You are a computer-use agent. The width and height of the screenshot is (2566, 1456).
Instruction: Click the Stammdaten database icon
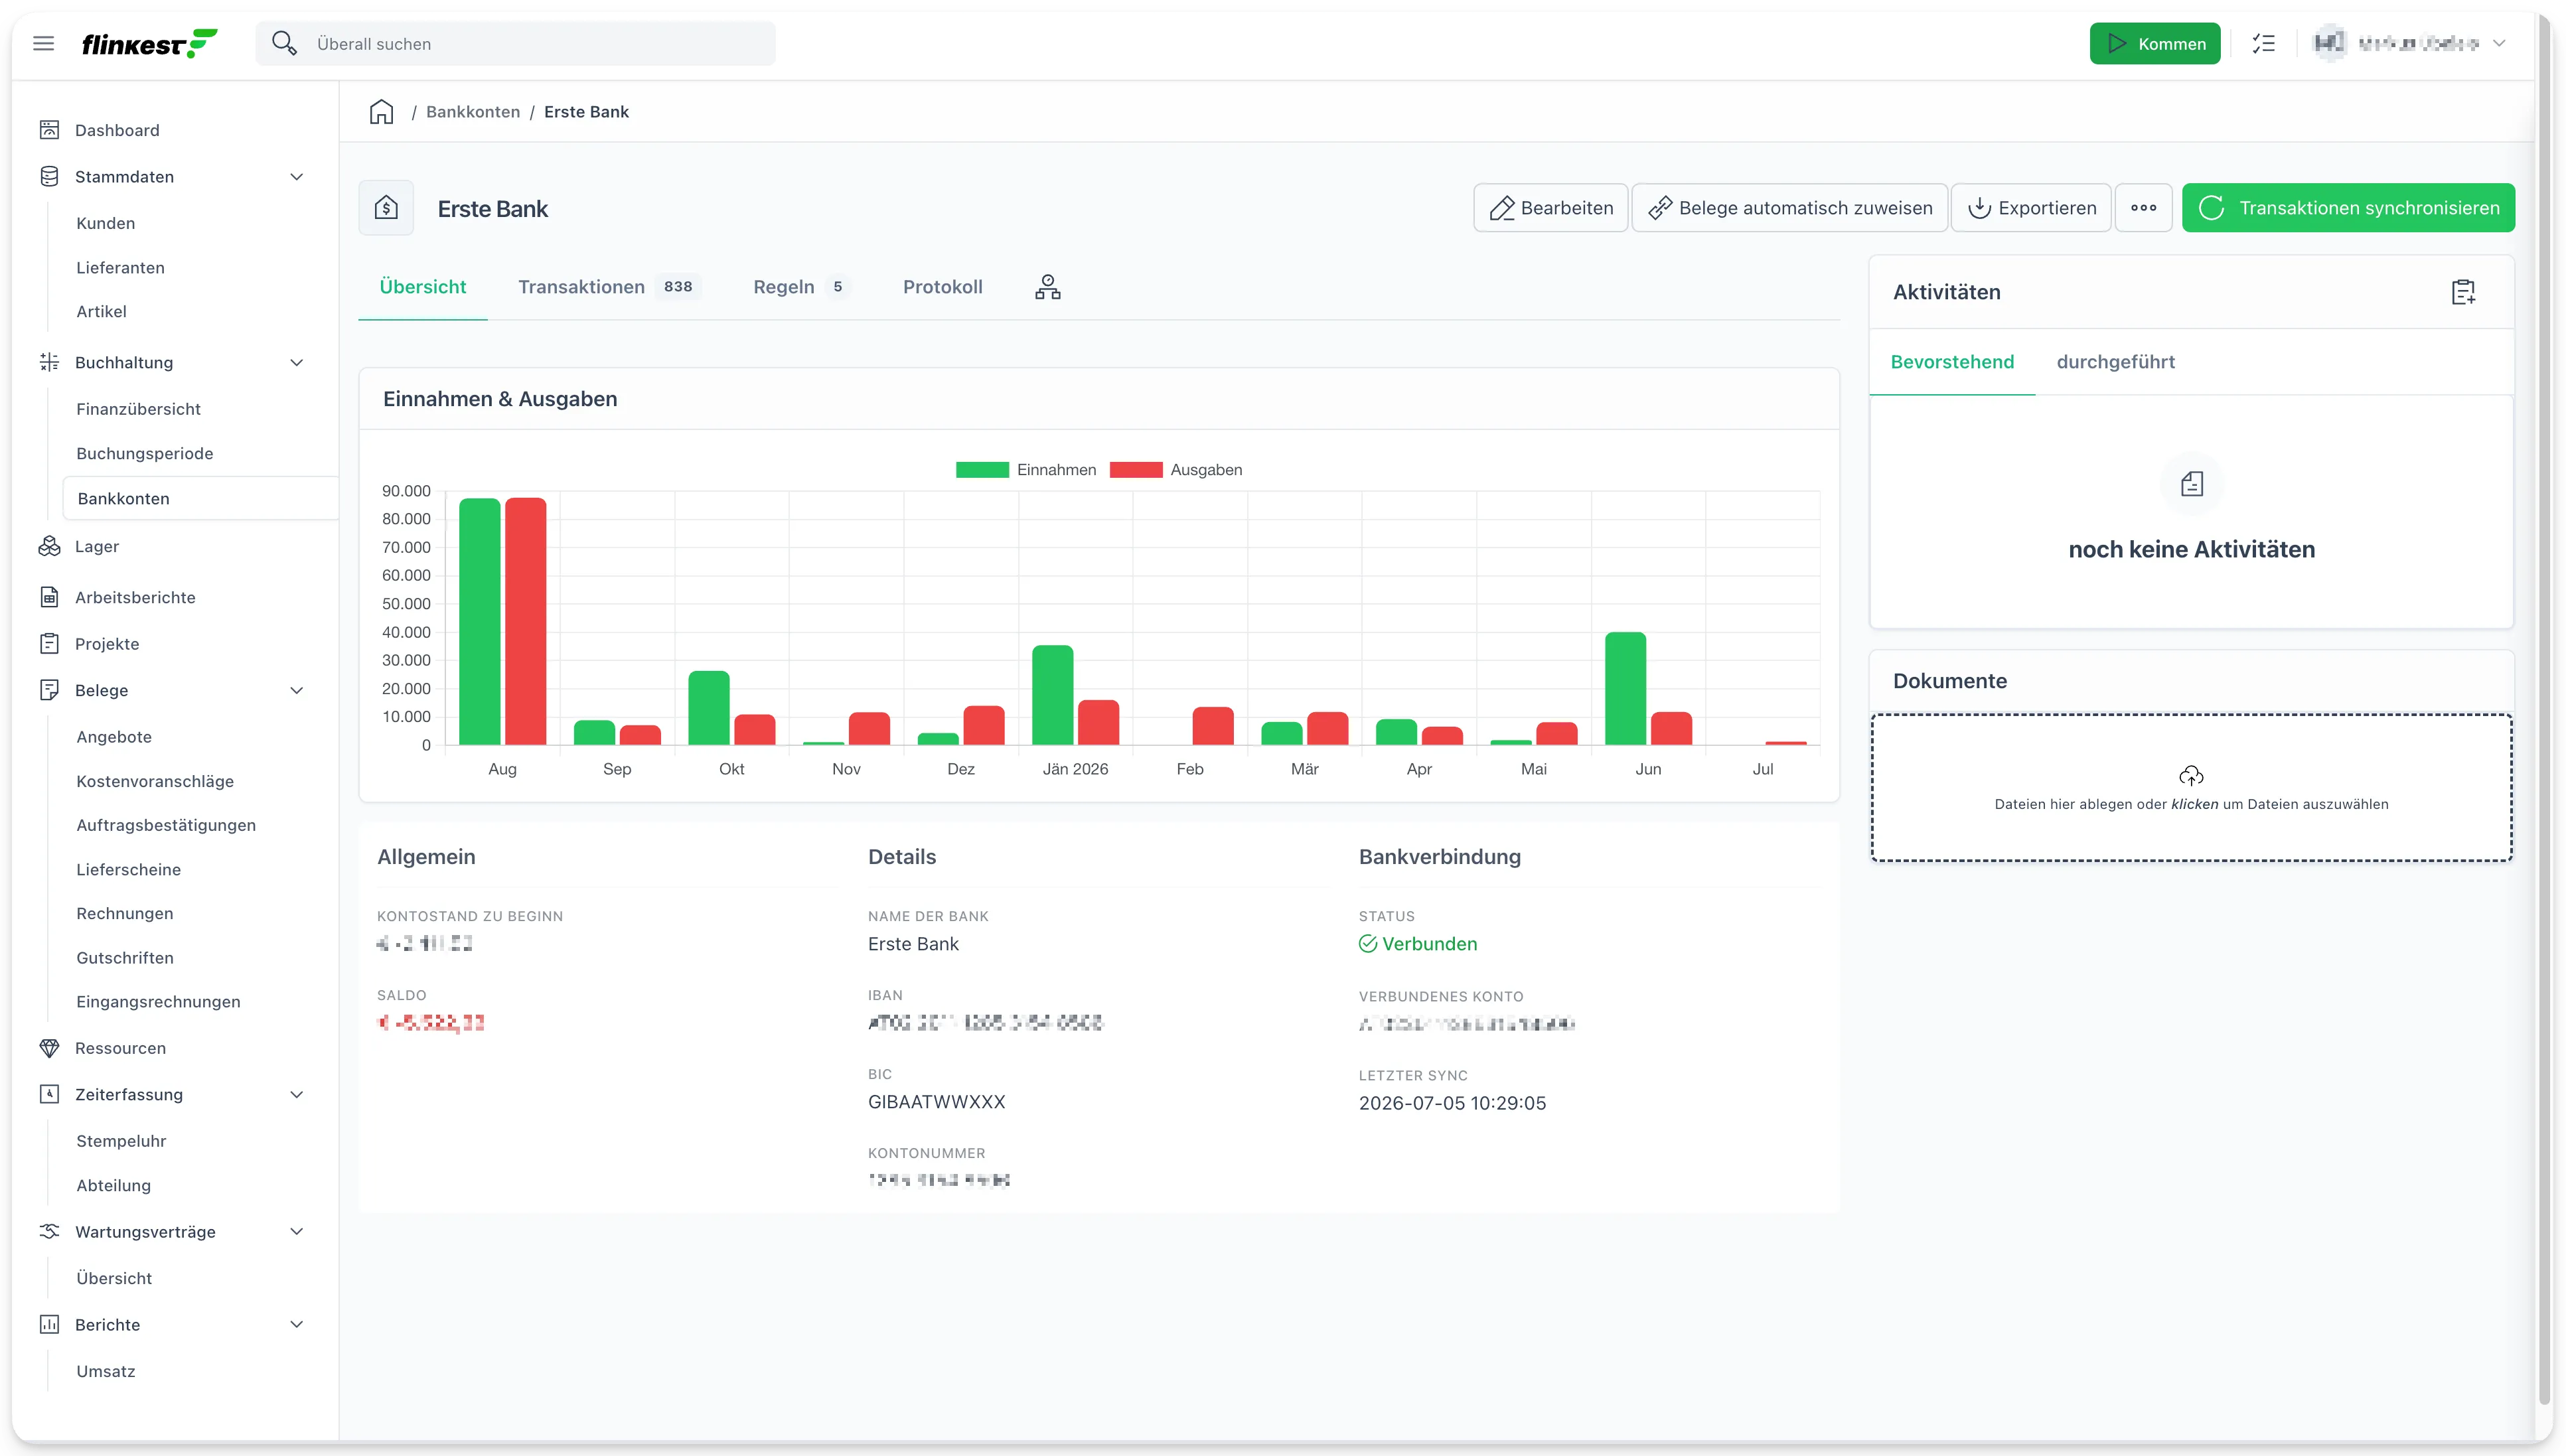49,176
